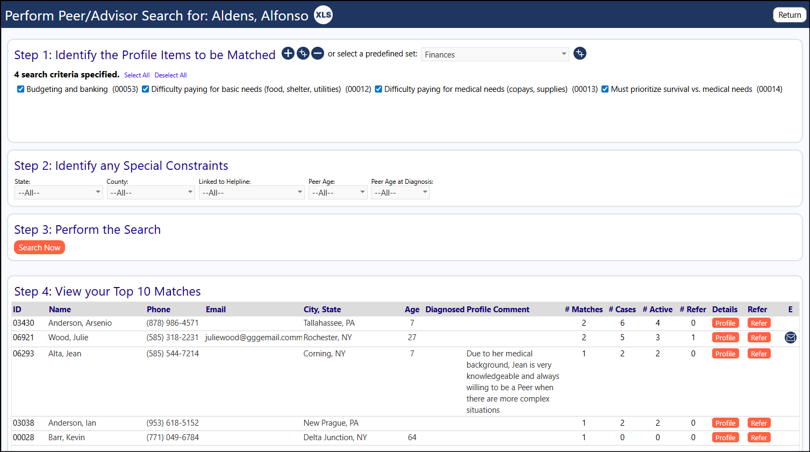The width and height of the screenshot is (810, 452).
Task: Click the Return button
Action: pos(790,15)
